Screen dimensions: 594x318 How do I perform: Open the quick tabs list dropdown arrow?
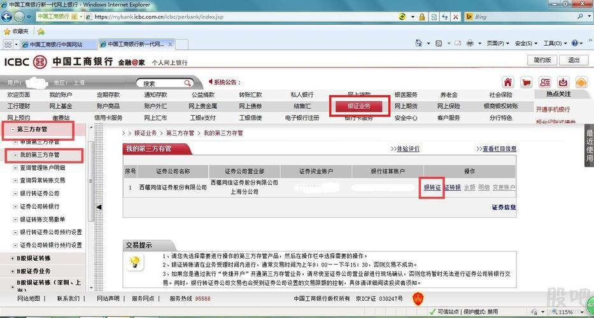[x=17, y=45]
